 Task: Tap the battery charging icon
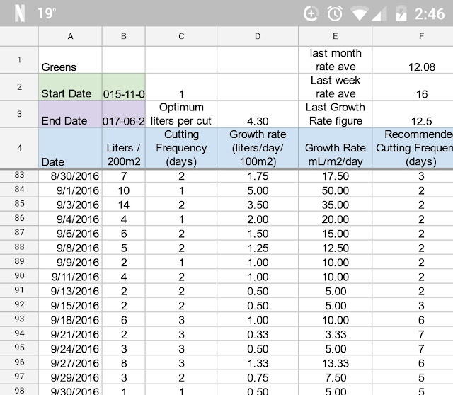tap(401, 13)
